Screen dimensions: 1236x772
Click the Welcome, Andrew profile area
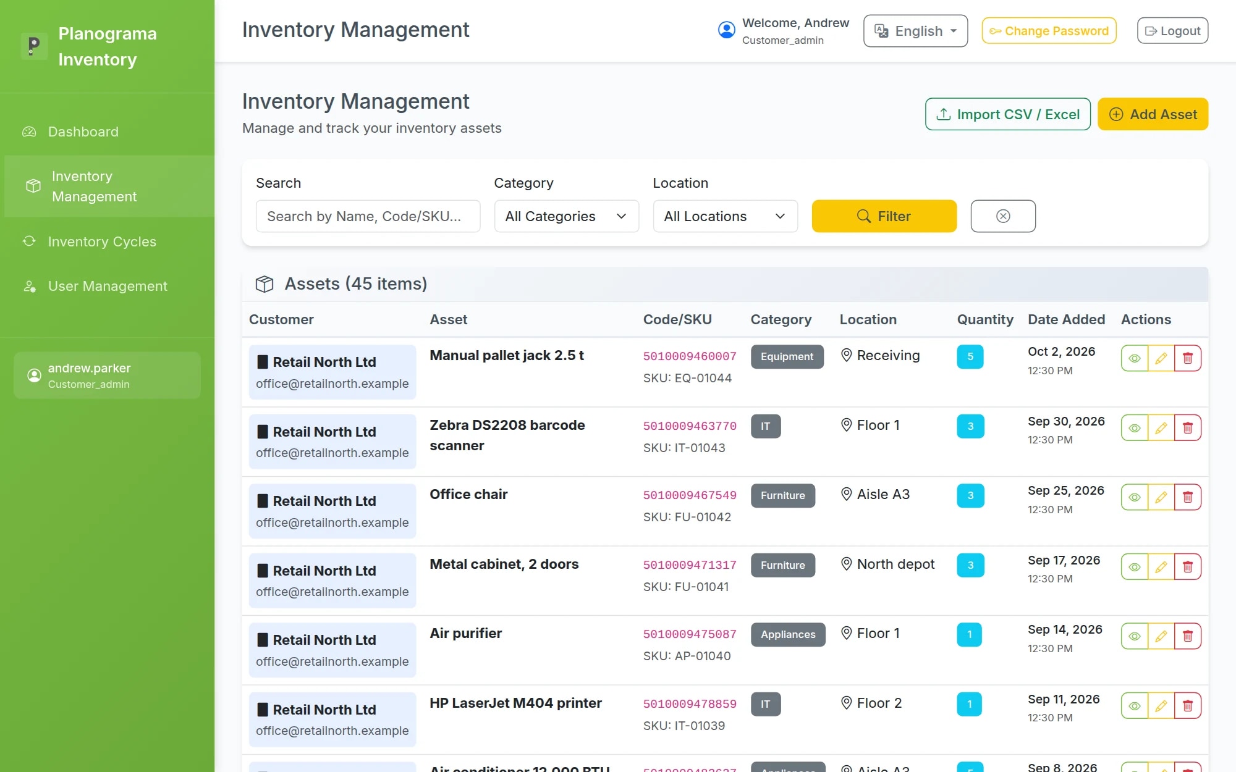tap(783, 31)
